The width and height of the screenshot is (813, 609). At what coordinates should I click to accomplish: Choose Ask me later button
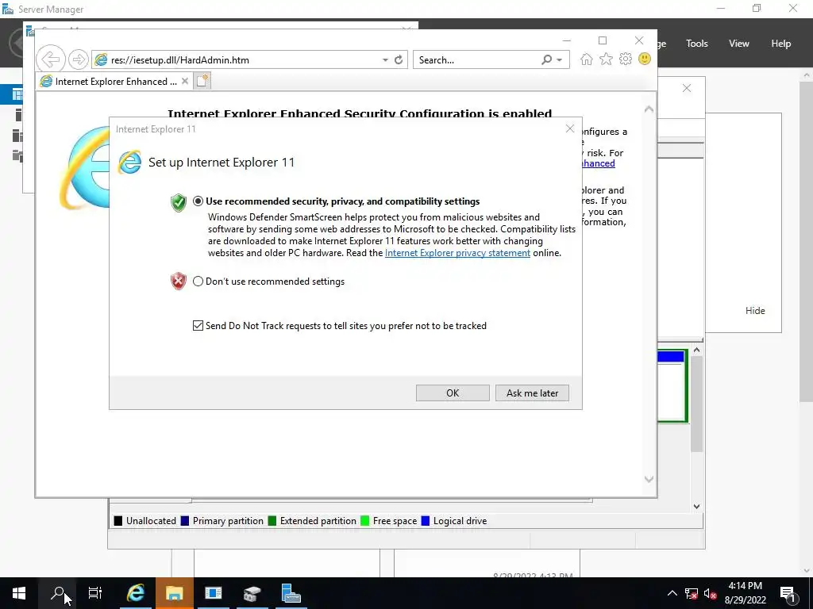532,393
